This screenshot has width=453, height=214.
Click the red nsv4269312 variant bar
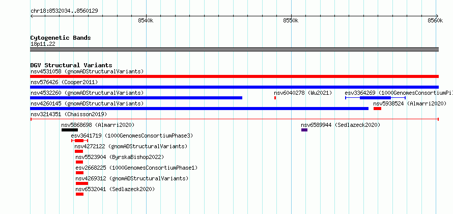(x=82, y=183)
